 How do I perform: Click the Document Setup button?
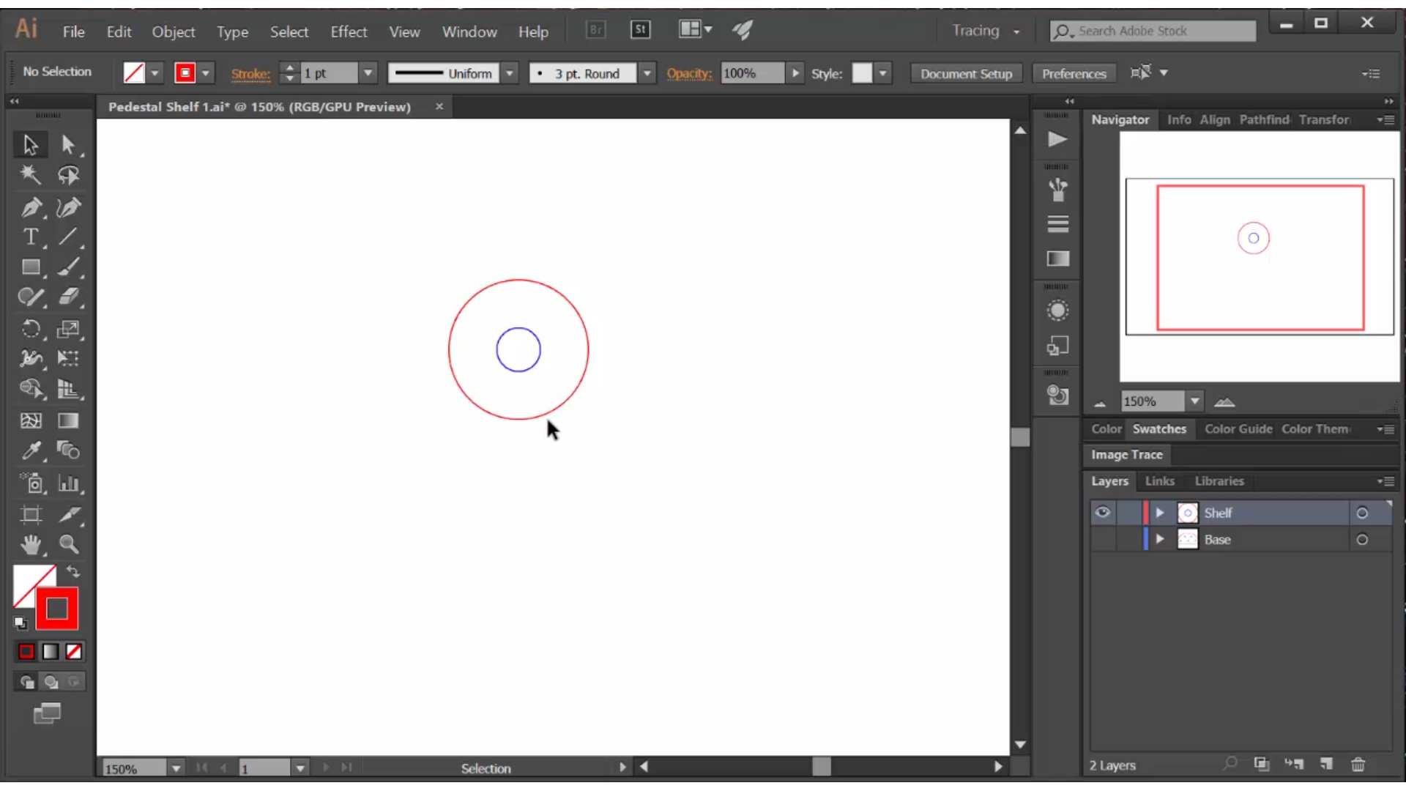coord(966,73)
